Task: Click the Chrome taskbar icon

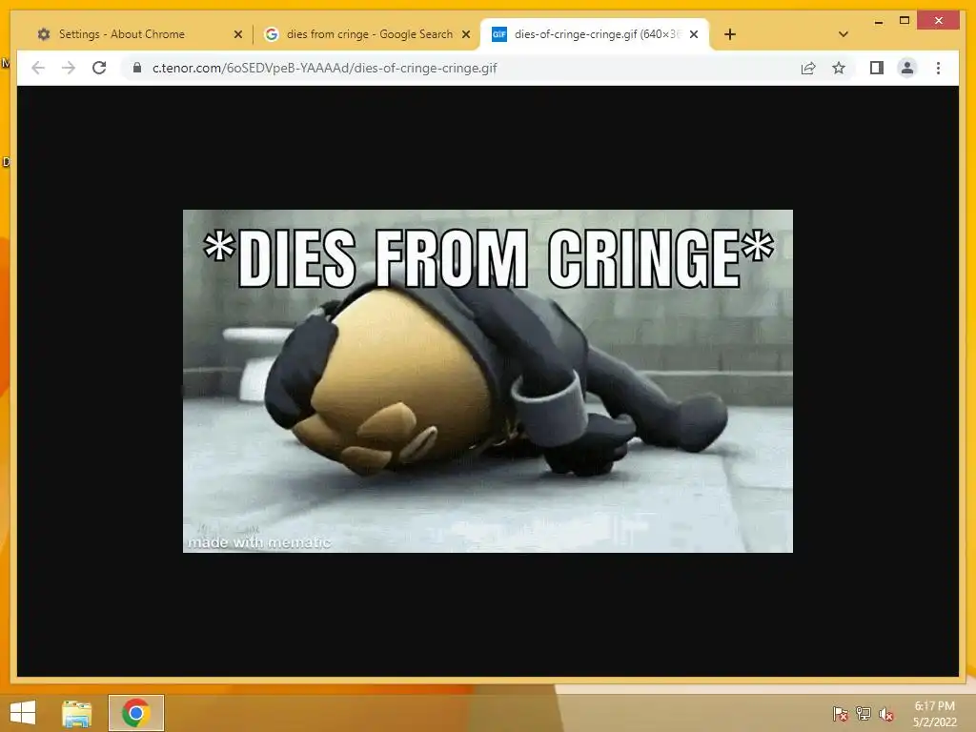Action: coord(135,713)
